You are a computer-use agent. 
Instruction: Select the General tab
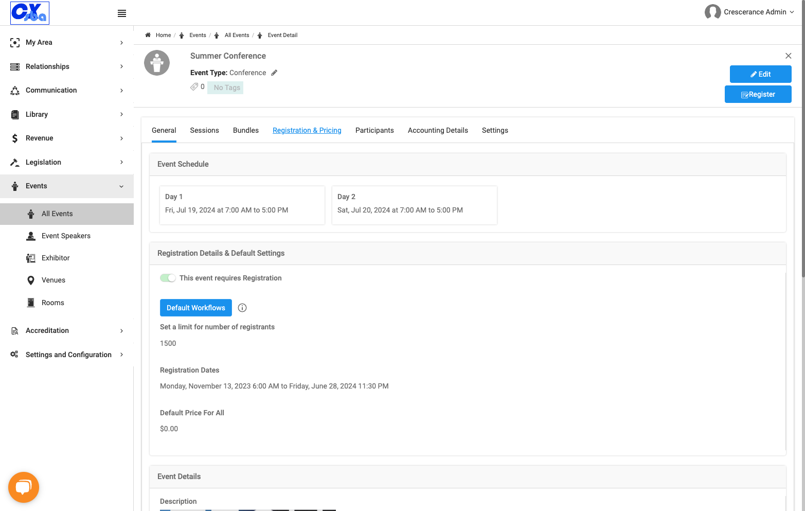(164, 130)
